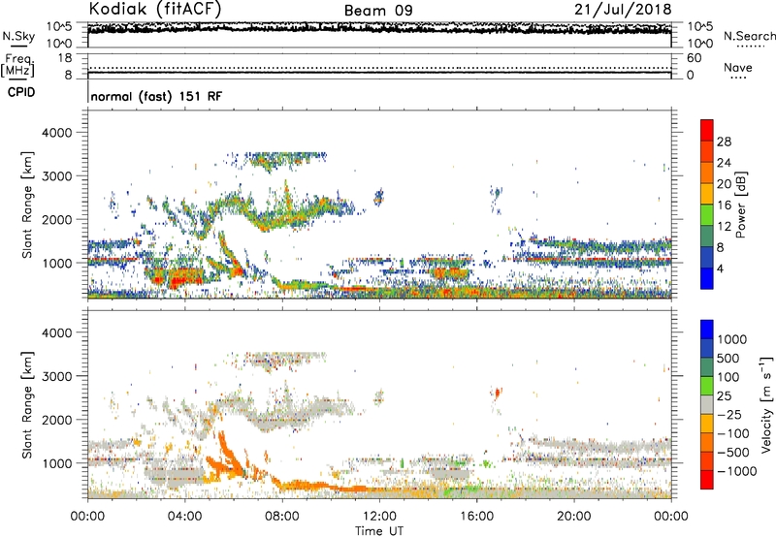776x537 pixels.
Task: Click the N.Sky legend label
Action: click(18, 36)
